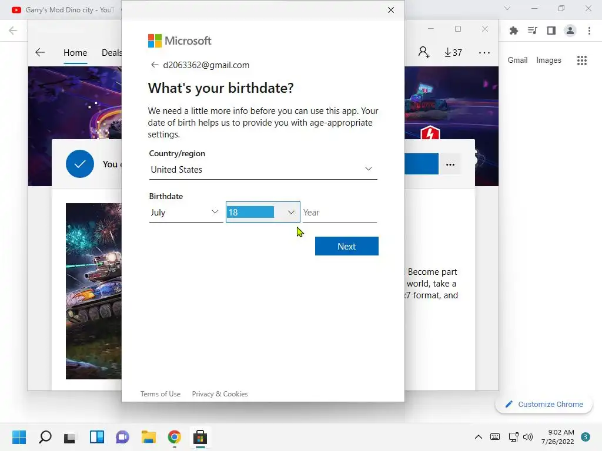602x451 pixels.
Task: Switch to Microsoft Store on the taskbar
Action: (x=200, y=437)
